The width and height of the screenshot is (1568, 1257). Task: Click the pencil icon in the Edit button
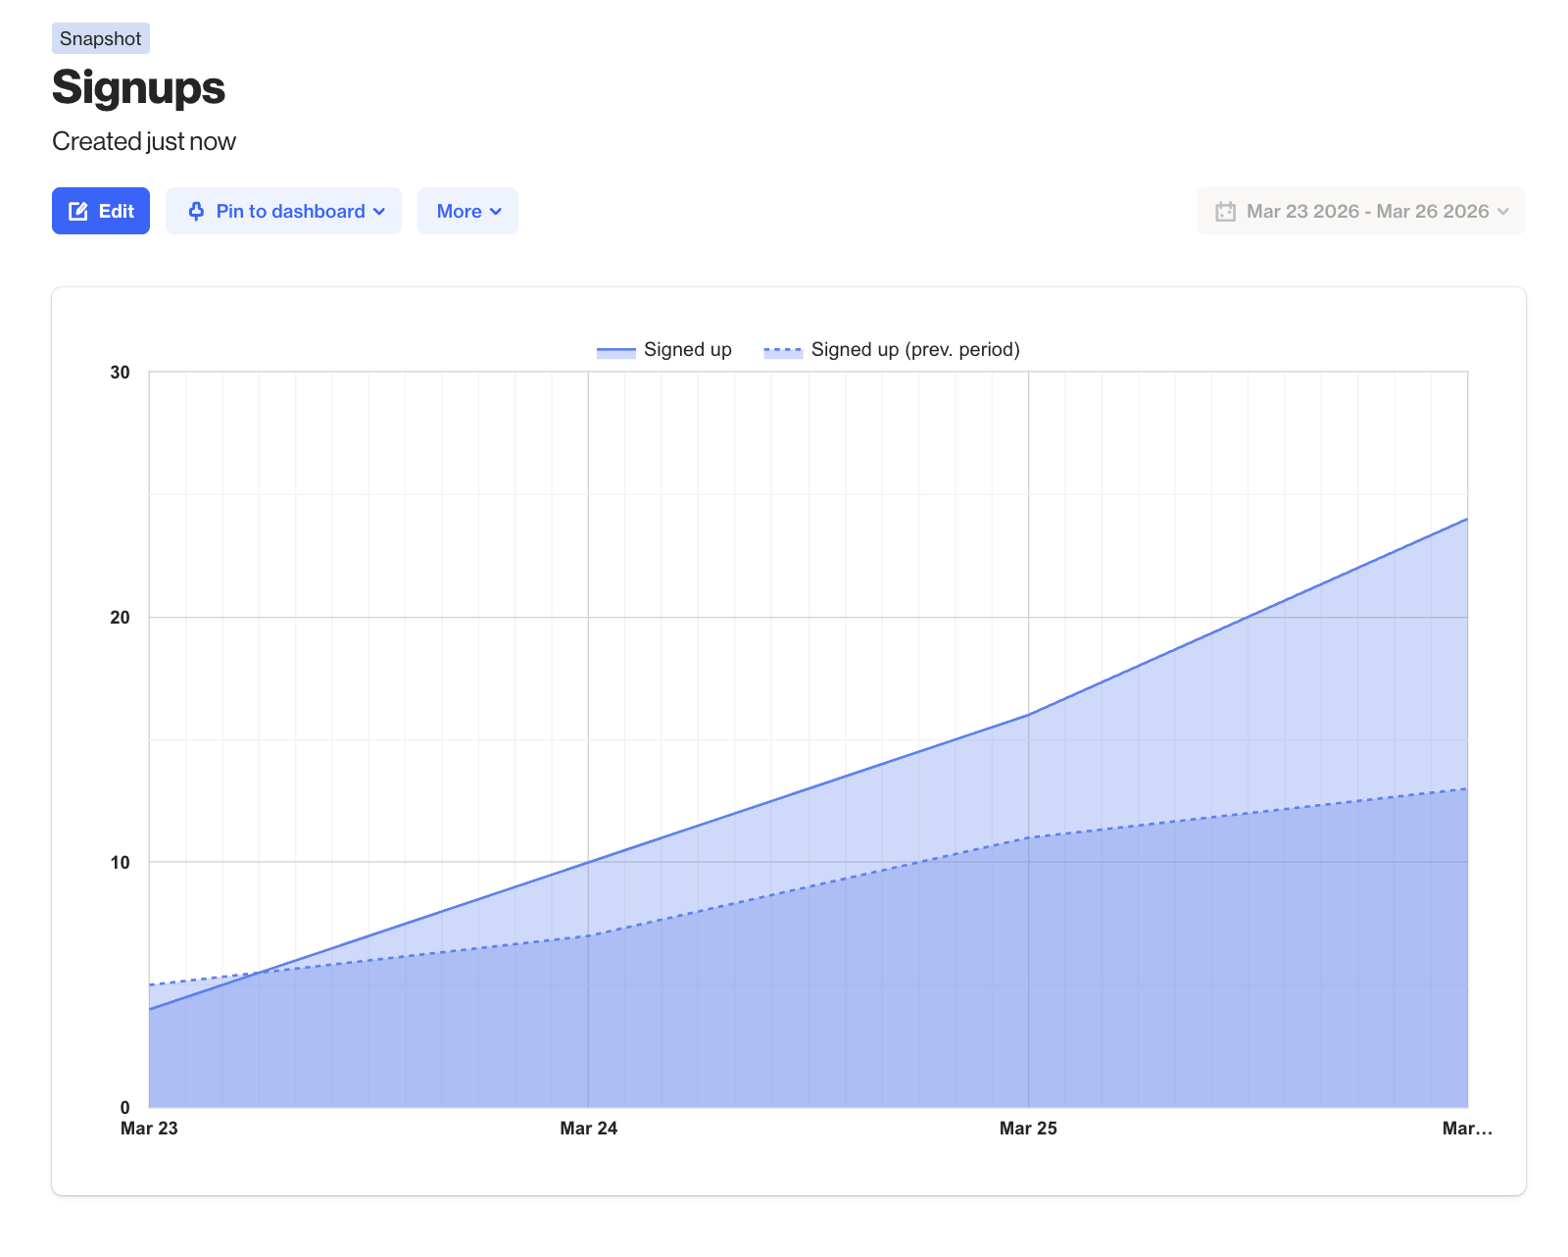[78, 212]
